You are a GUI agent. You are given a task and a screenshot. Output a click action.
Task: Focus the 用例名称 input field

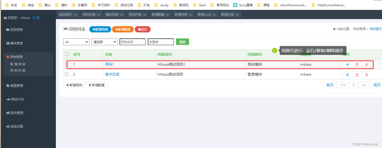(133, 42)
